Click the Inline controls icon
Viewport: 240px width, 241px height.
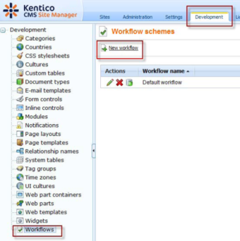pos(20,108)
